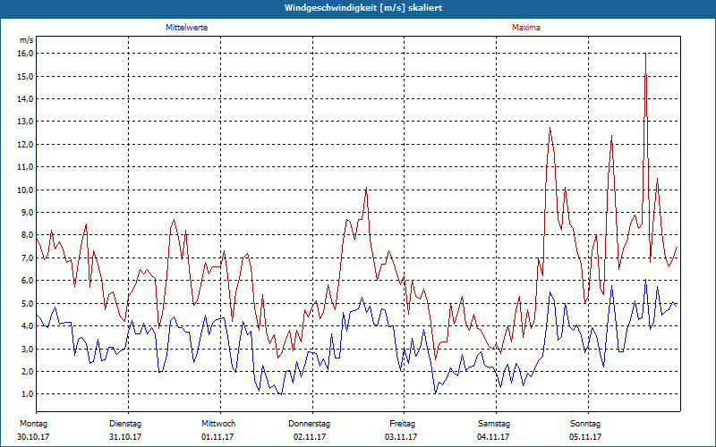716x447 pixels.
Task: Click the date 30.10.17
Action: pyautogui.click(x=33, y=437)
